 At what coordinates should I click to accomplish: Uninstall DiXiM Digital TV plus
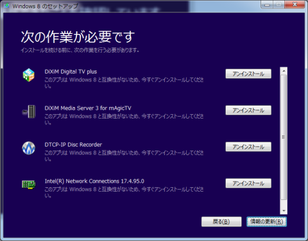click(x=248, y=74)
